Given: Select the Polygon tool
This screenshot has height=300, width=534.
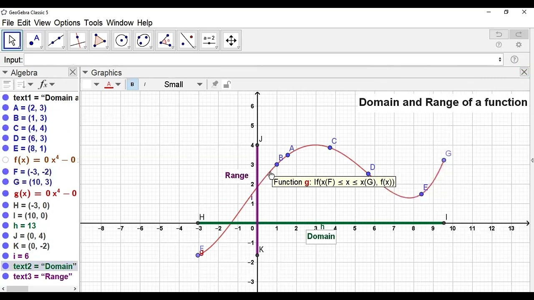Looking at the screenshot, I should [99, 40].
